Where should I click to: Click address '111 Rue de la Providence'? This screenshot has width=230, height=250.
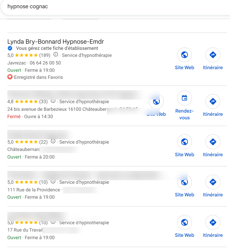click(34, 190)
